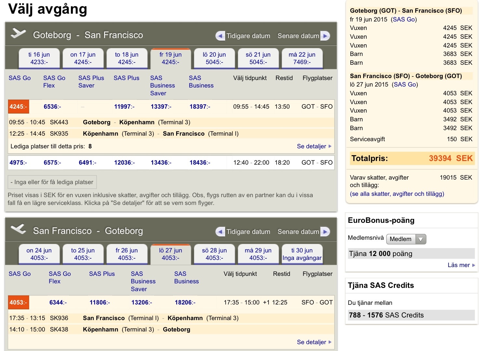The image size is (499, 351).
Task: Click the Läs mer arrow icon
Action: click(474, 265)
